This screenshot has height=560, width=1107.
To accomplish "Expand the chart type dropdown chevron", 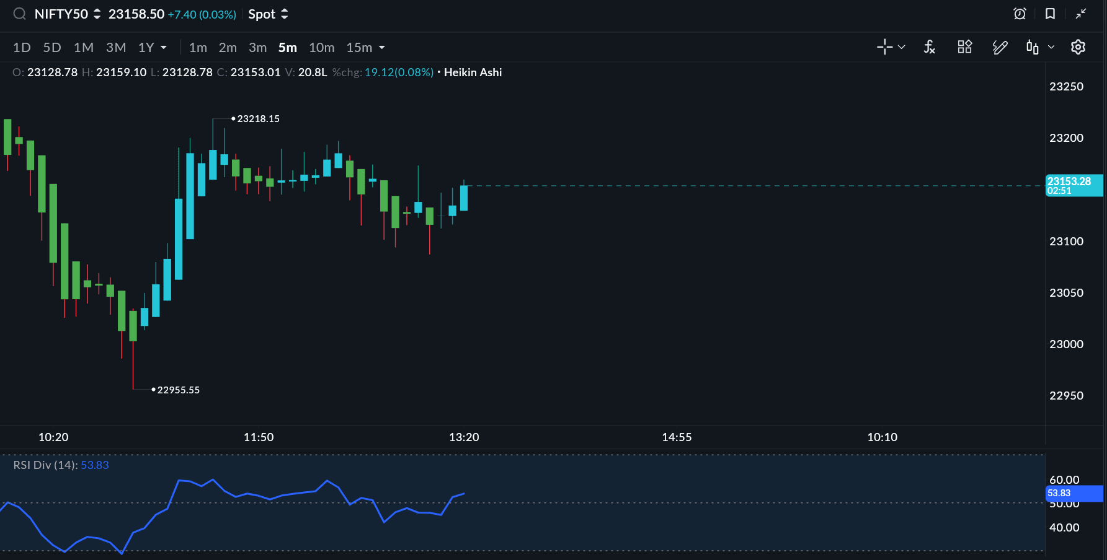I will [x=1051, y=47].
